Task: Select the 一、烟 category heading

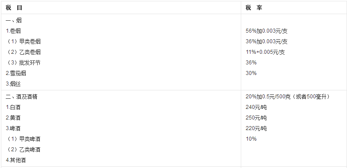Action: pyautogui.click(x=14, y=20)
